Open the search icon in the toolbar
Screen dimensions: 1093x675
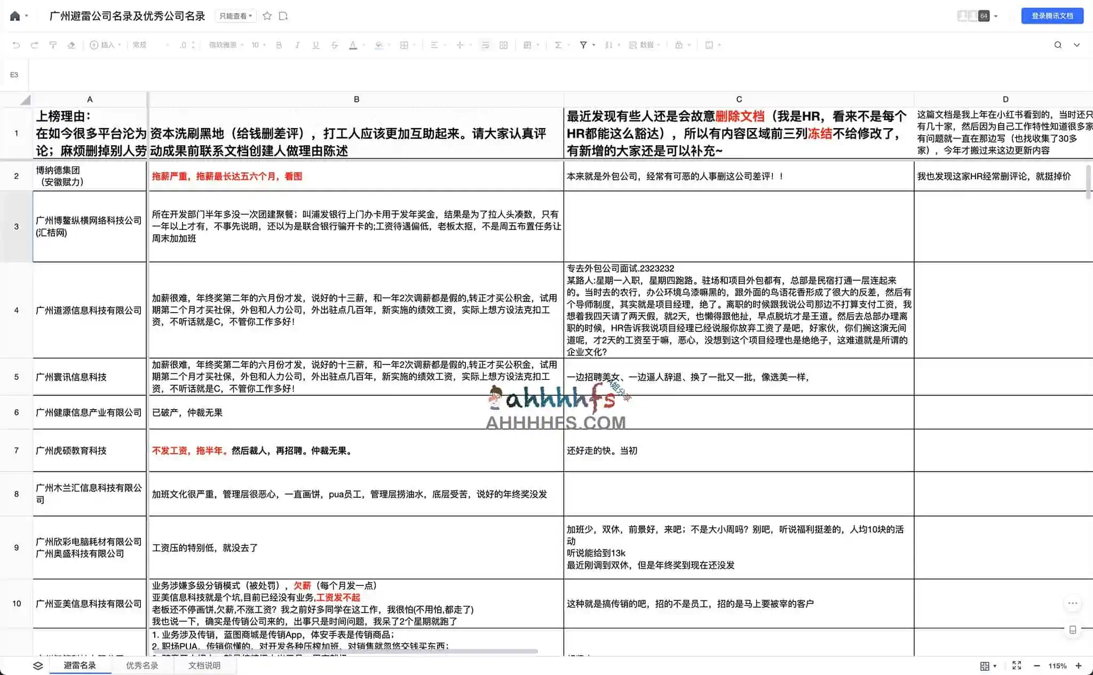[1058, 45]
